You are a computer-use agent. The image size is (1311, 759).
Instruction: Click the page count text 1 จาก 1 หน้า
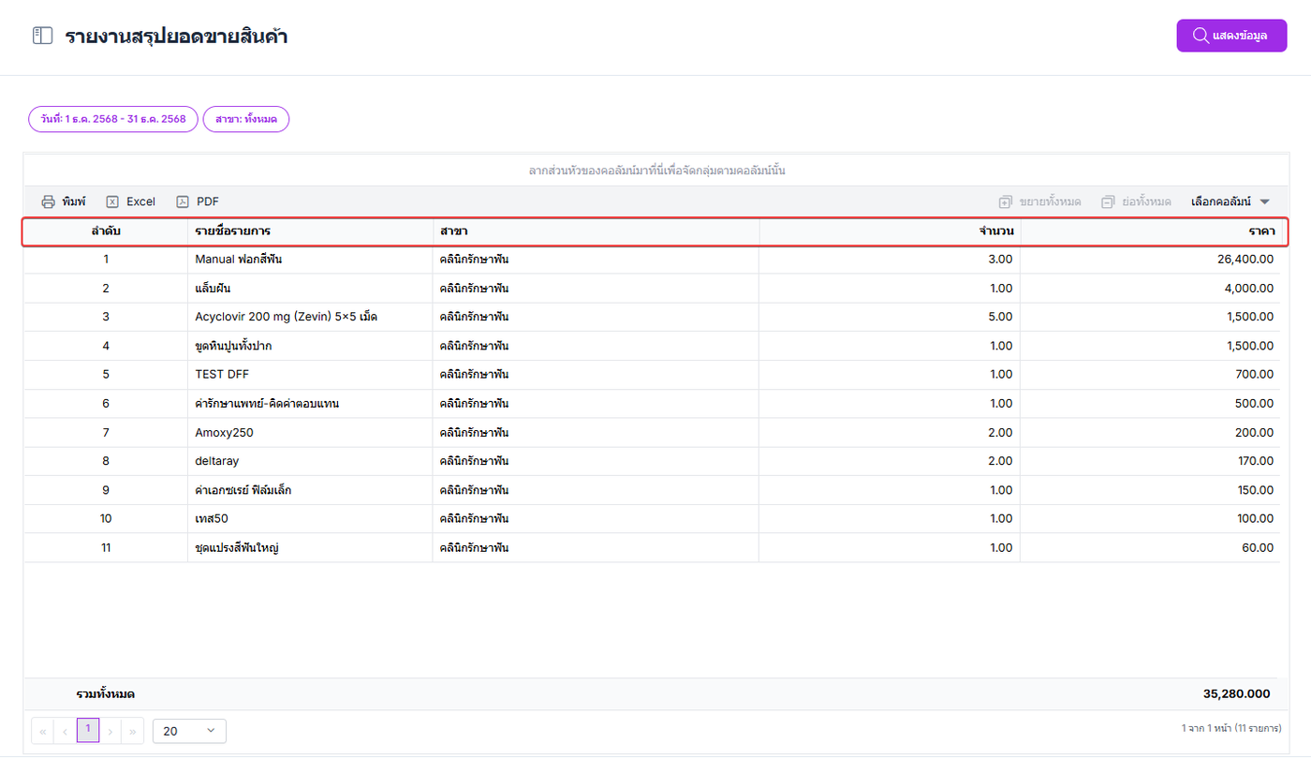1206,728
